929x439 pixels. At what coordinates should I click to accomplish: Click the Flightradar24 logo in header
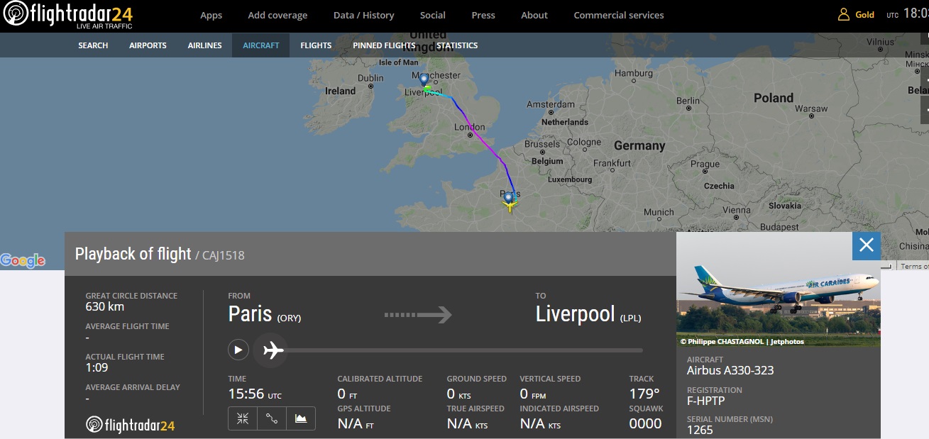coord(68,14)
